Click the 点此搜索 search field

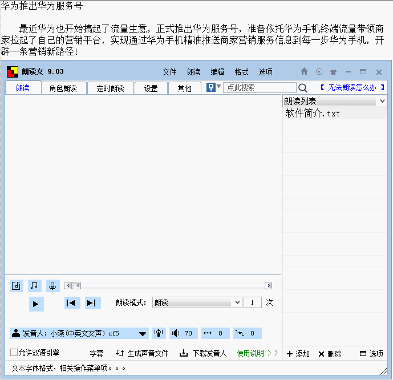[x=260, y=87]
